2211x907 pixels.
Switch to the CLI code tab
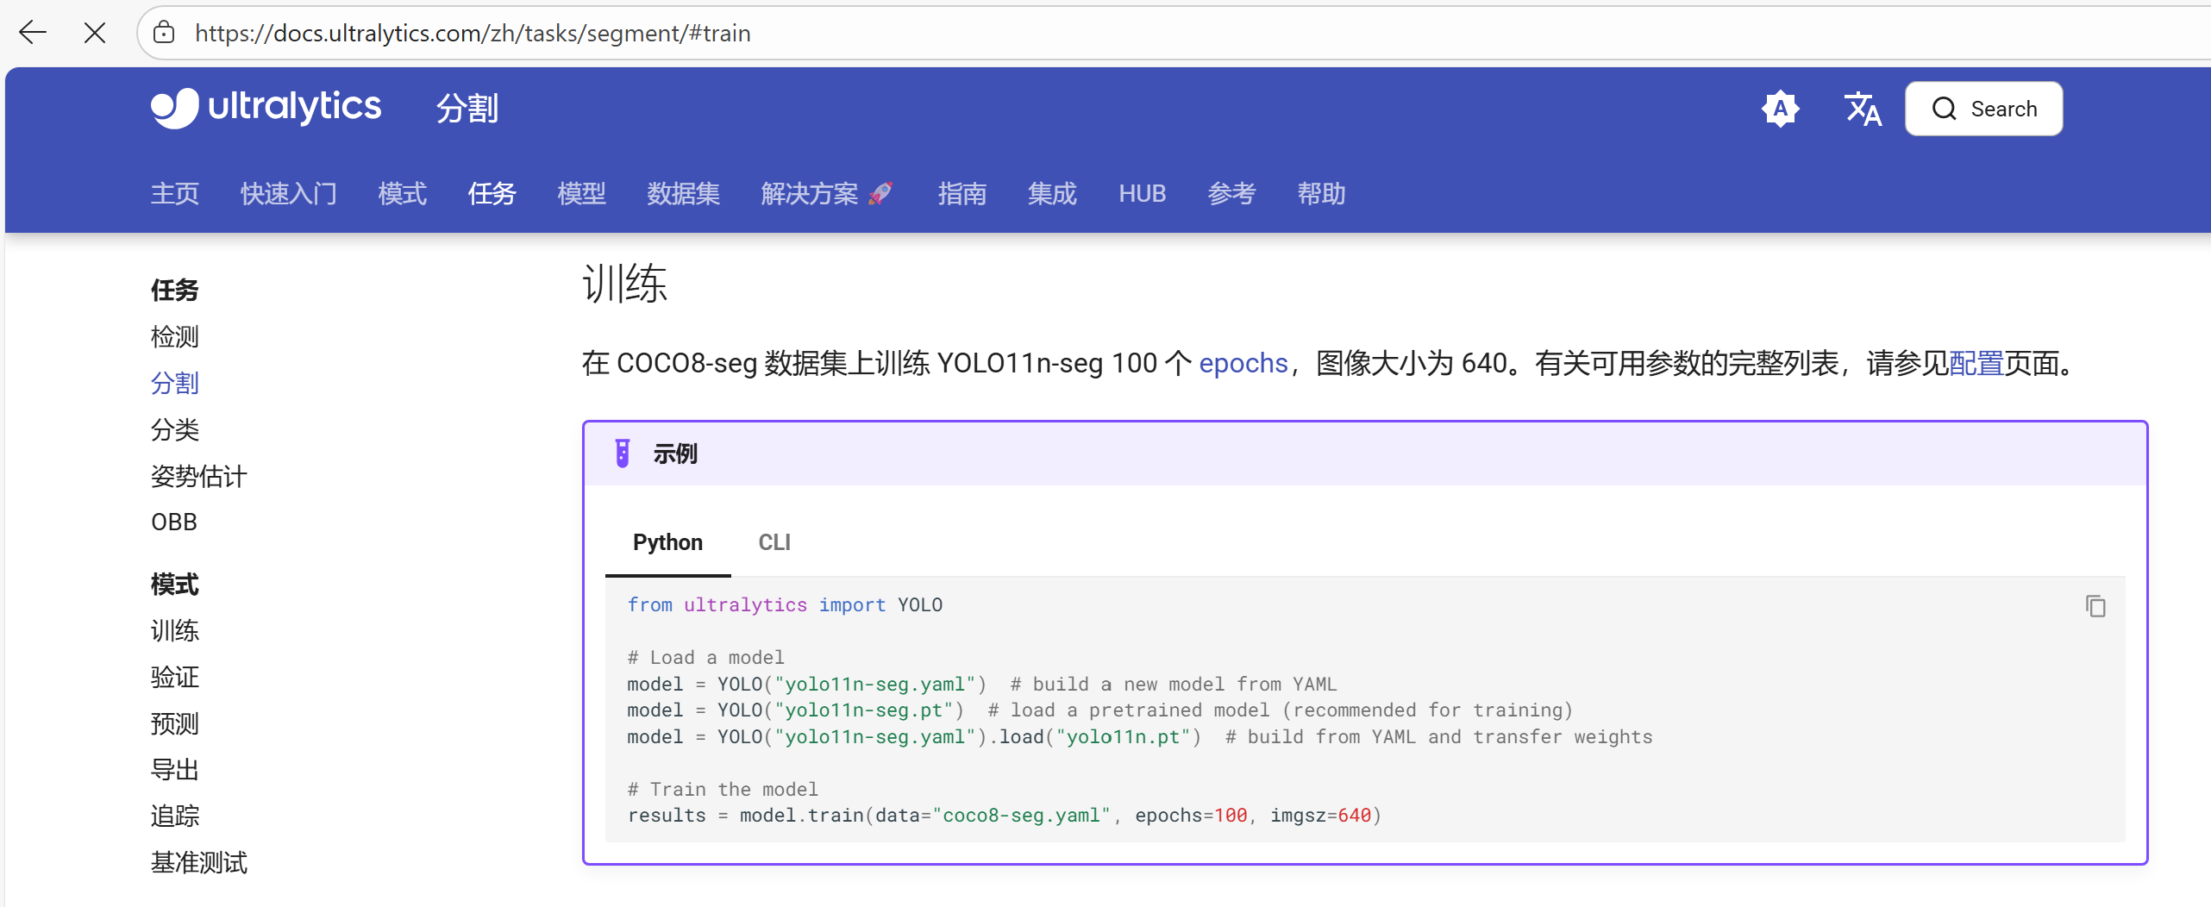774,542
